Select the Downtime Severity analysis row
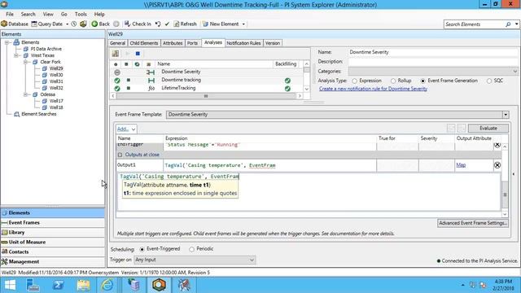This screenshot has width=521, height=293. click(206, 72)
